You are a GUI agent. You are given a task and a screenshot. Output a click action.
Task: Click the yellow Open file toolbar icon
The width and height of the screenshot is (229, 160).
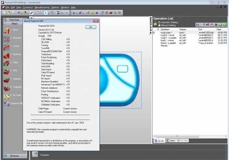(9, 13)
